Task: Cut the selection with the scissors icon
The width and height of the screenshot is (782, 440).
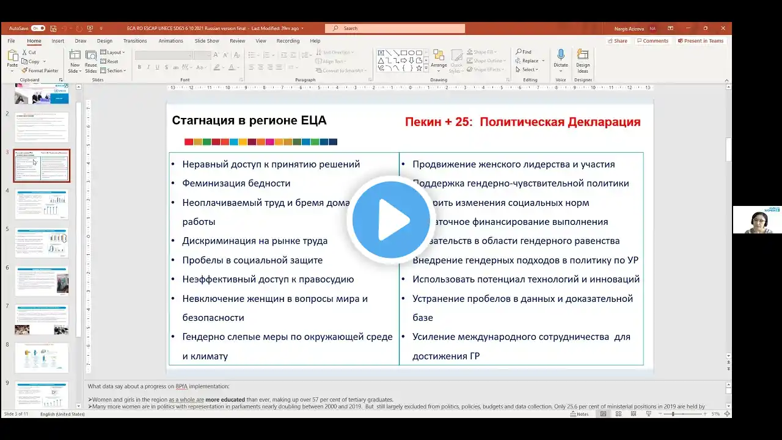Action: point(29,52)
